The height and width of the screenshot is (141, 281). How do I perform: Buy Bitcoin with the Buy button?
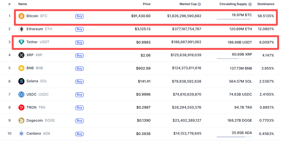coord(79,16)
